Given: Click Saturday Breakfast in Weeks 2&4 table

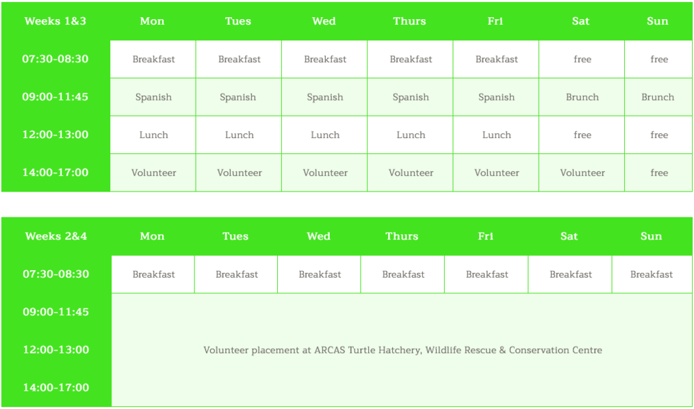Looking at the screenshot, I should [x=571, y=274].
